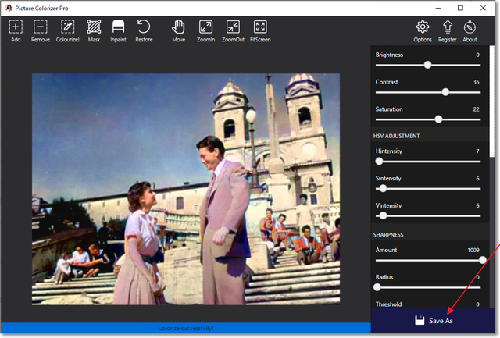Click the colorized photo preview
This screenshot has width=500, height=338.
click(186, 189)
